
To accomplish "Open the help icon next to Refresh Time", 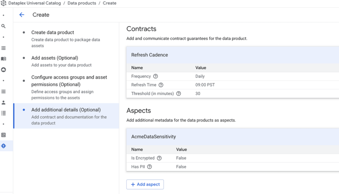I will click(x=161, y=85).
